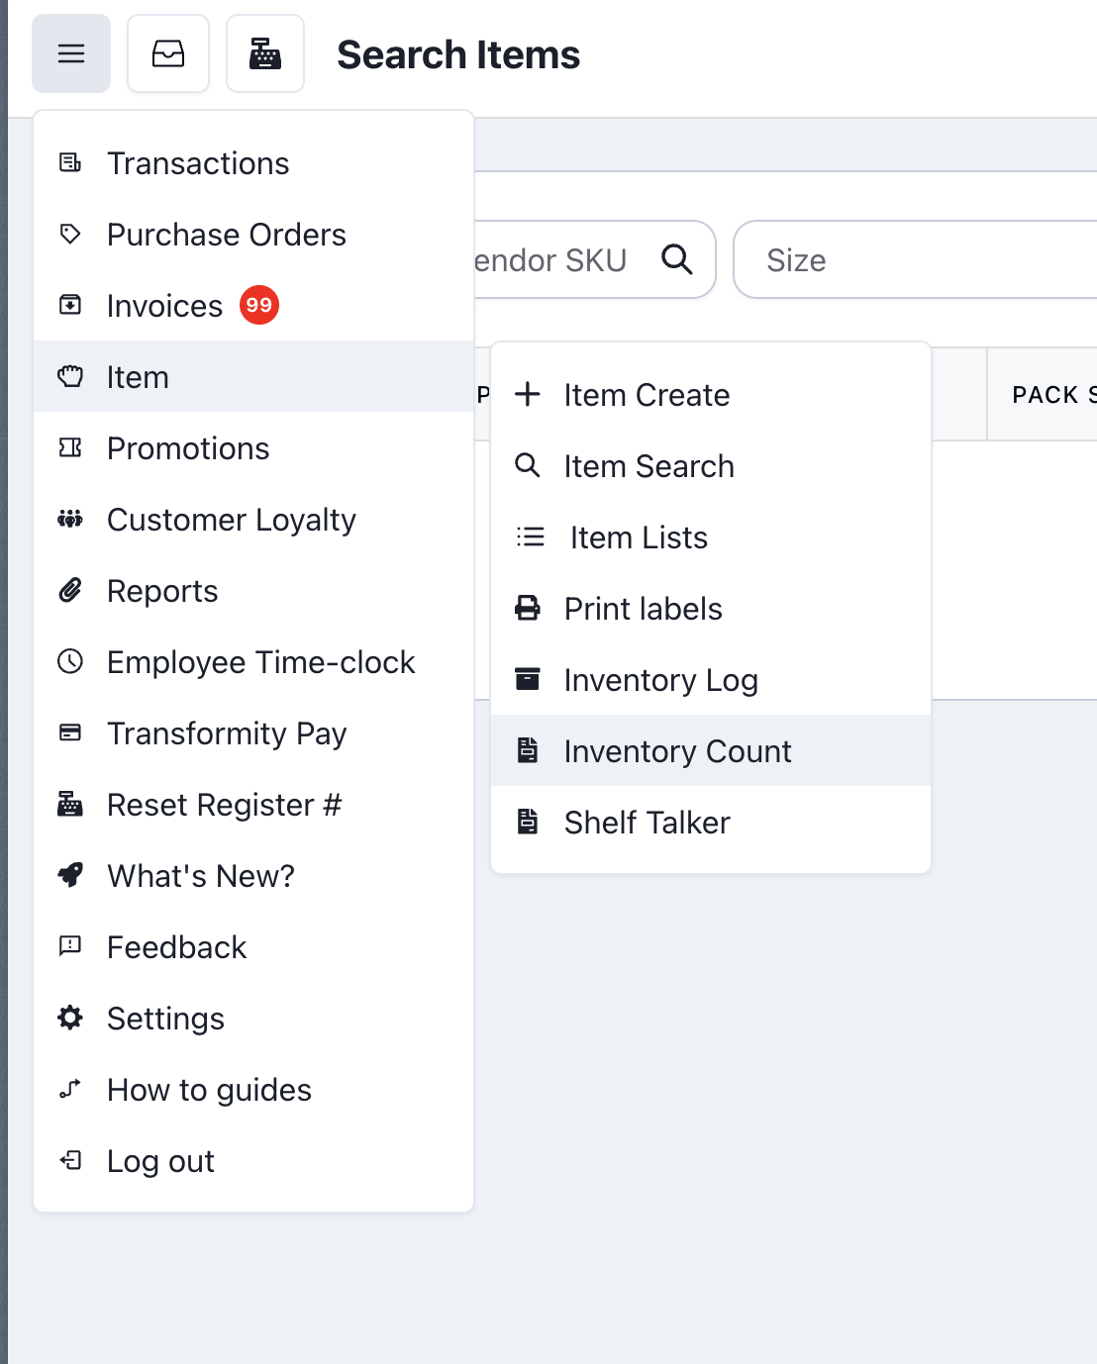Click the Vendor SKU search magnifier icon

point(677,259)
